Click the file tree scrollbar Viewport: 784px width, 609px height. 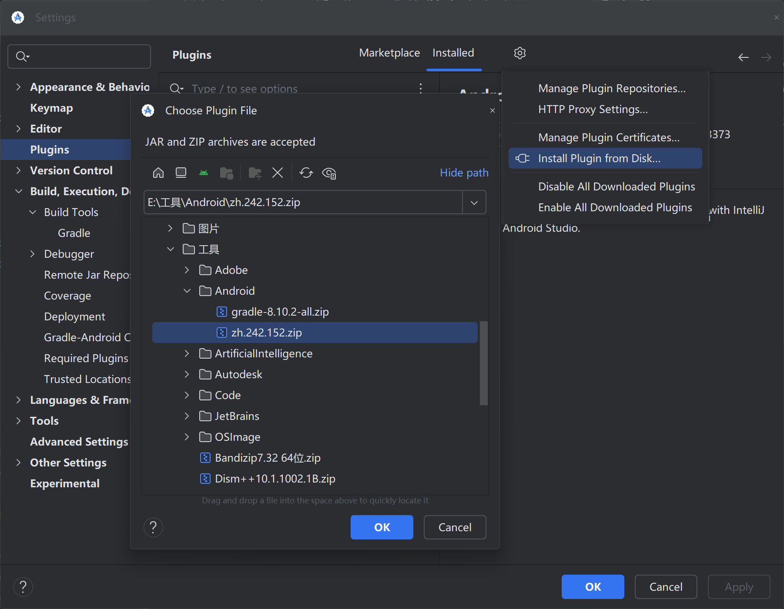[484, 363]
